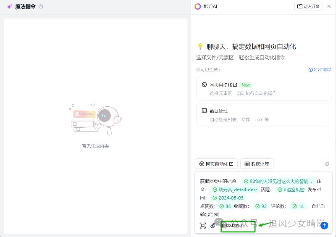Click the 优化提问 optimize prompt button
This screenshot has height=237, width=336.
(232, 225)
